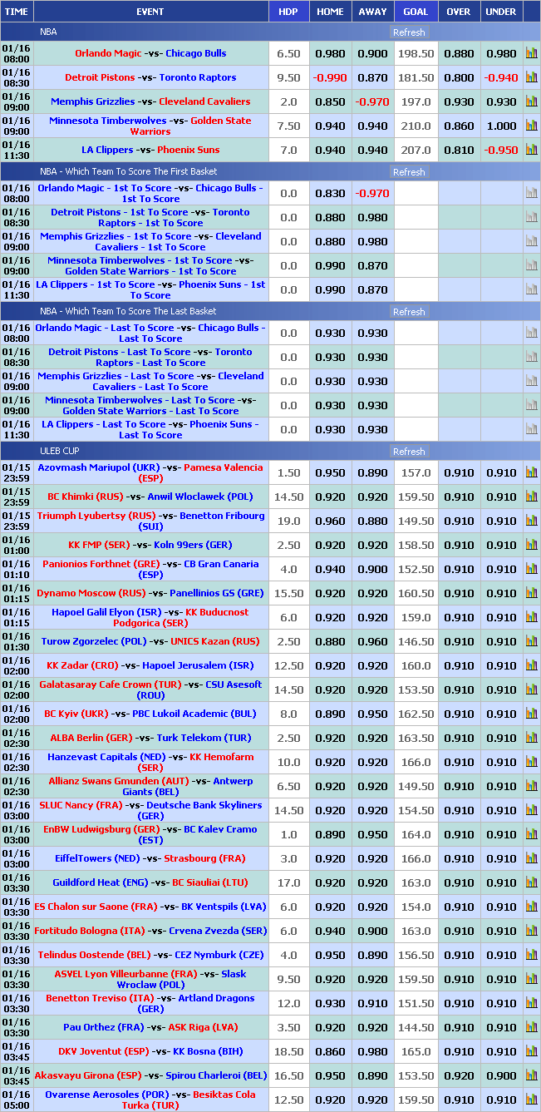Screen dimensions: 541x1112
Task: Select away odds -0.970 for Cleveland Cavaliers game
Action: pyautogui.click(x=372, y=101)
